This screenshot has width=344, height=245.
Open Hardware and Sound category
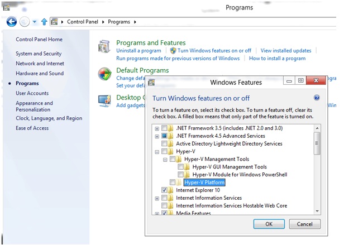[x=40, y=73]
